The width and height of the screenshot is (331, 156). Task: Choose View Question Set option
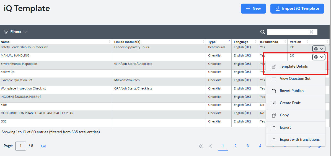(296, 79)
